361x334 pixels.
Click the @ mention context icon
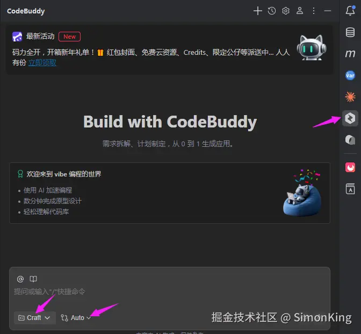[20, 279]
